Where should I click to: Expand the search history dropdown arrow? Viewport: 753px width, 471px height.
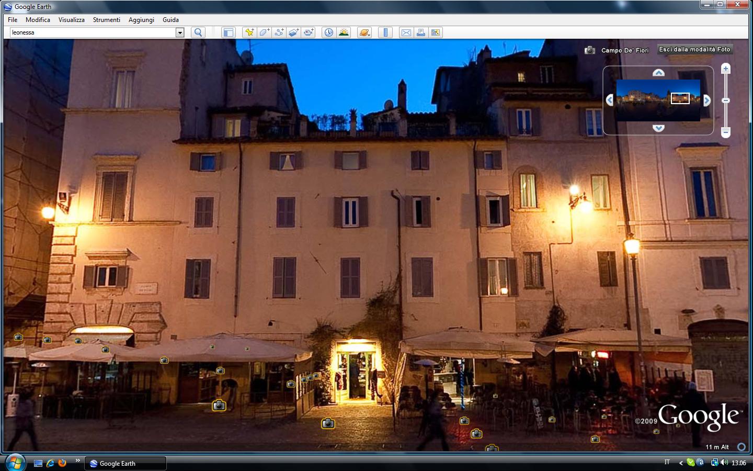(x=180, y=32)
